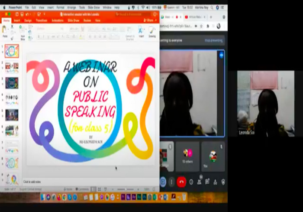Select slide 5 thumbnail in slide panel
The width and height of the screenshot is (303, 212).
click(x=12, y=115)
